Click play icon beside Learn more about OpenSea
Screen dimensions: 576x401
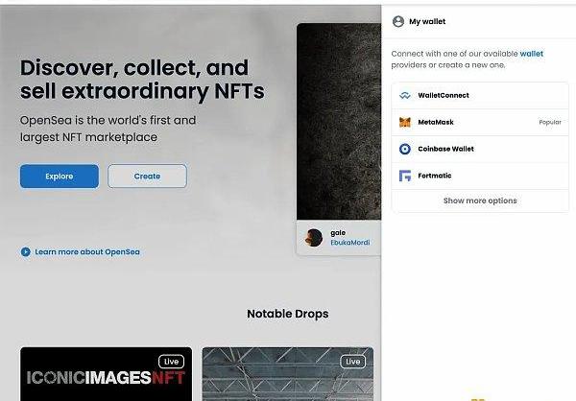pos(25,252)
